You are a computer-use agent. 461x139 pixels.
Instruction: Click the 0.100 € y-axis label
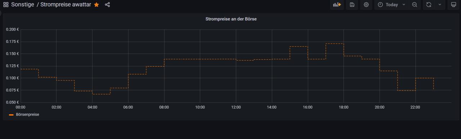click(x=13, y=78)
